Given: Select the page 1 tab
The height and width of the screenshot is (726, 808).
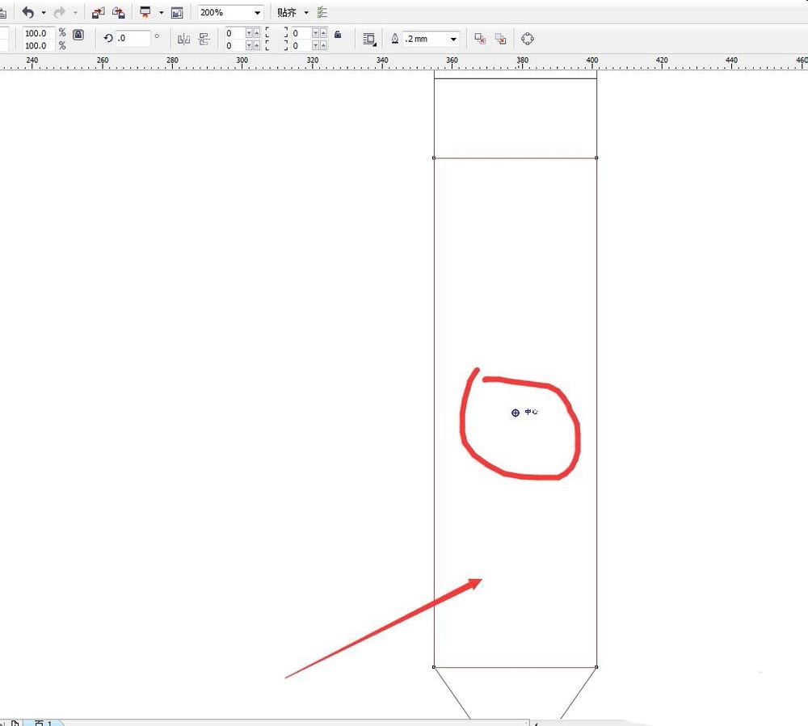Looking at the screenshot, I should tap(42, 722).
